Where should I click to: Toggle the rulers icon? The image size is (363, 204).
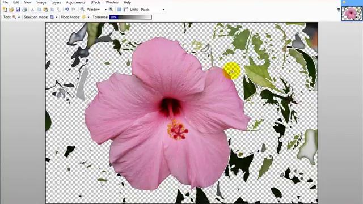click(126, 10)
